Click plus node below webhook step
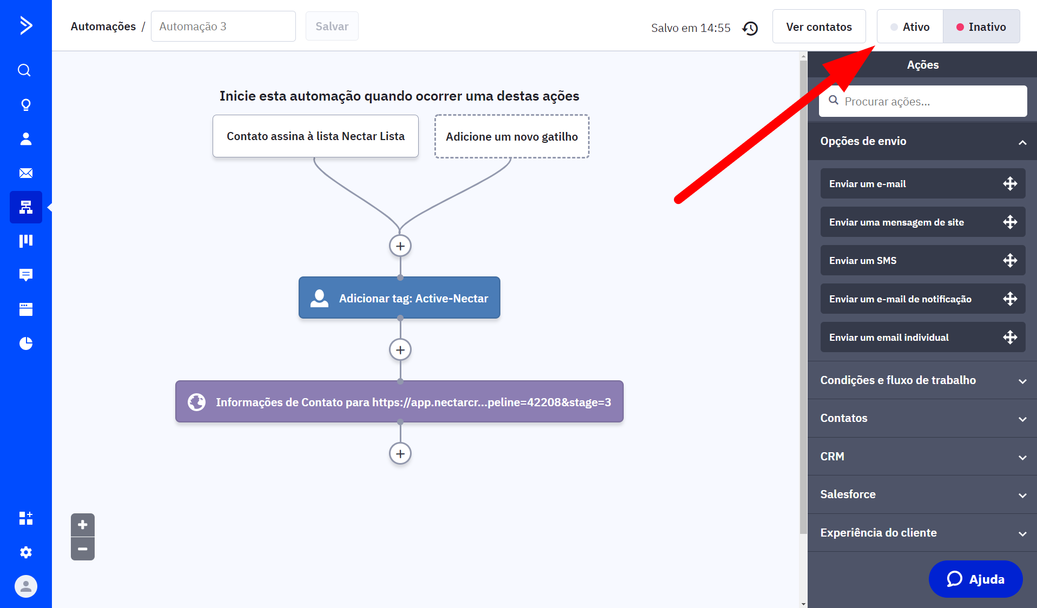This screenshot has width=1037, height=608. click(x=400, y=454)
